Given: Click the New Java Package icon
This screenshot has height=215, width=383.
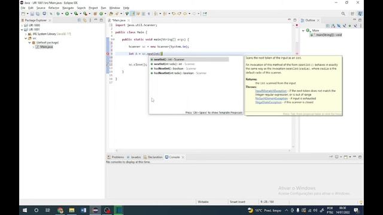Looking at the screenshot, I should tap(95, 14).
